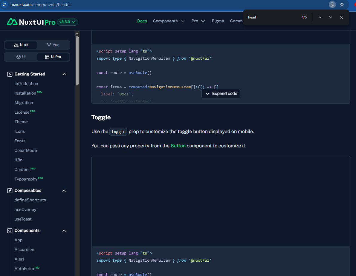
Task: Click the Nuxt triangle icon in switcher
Action: 16,45
